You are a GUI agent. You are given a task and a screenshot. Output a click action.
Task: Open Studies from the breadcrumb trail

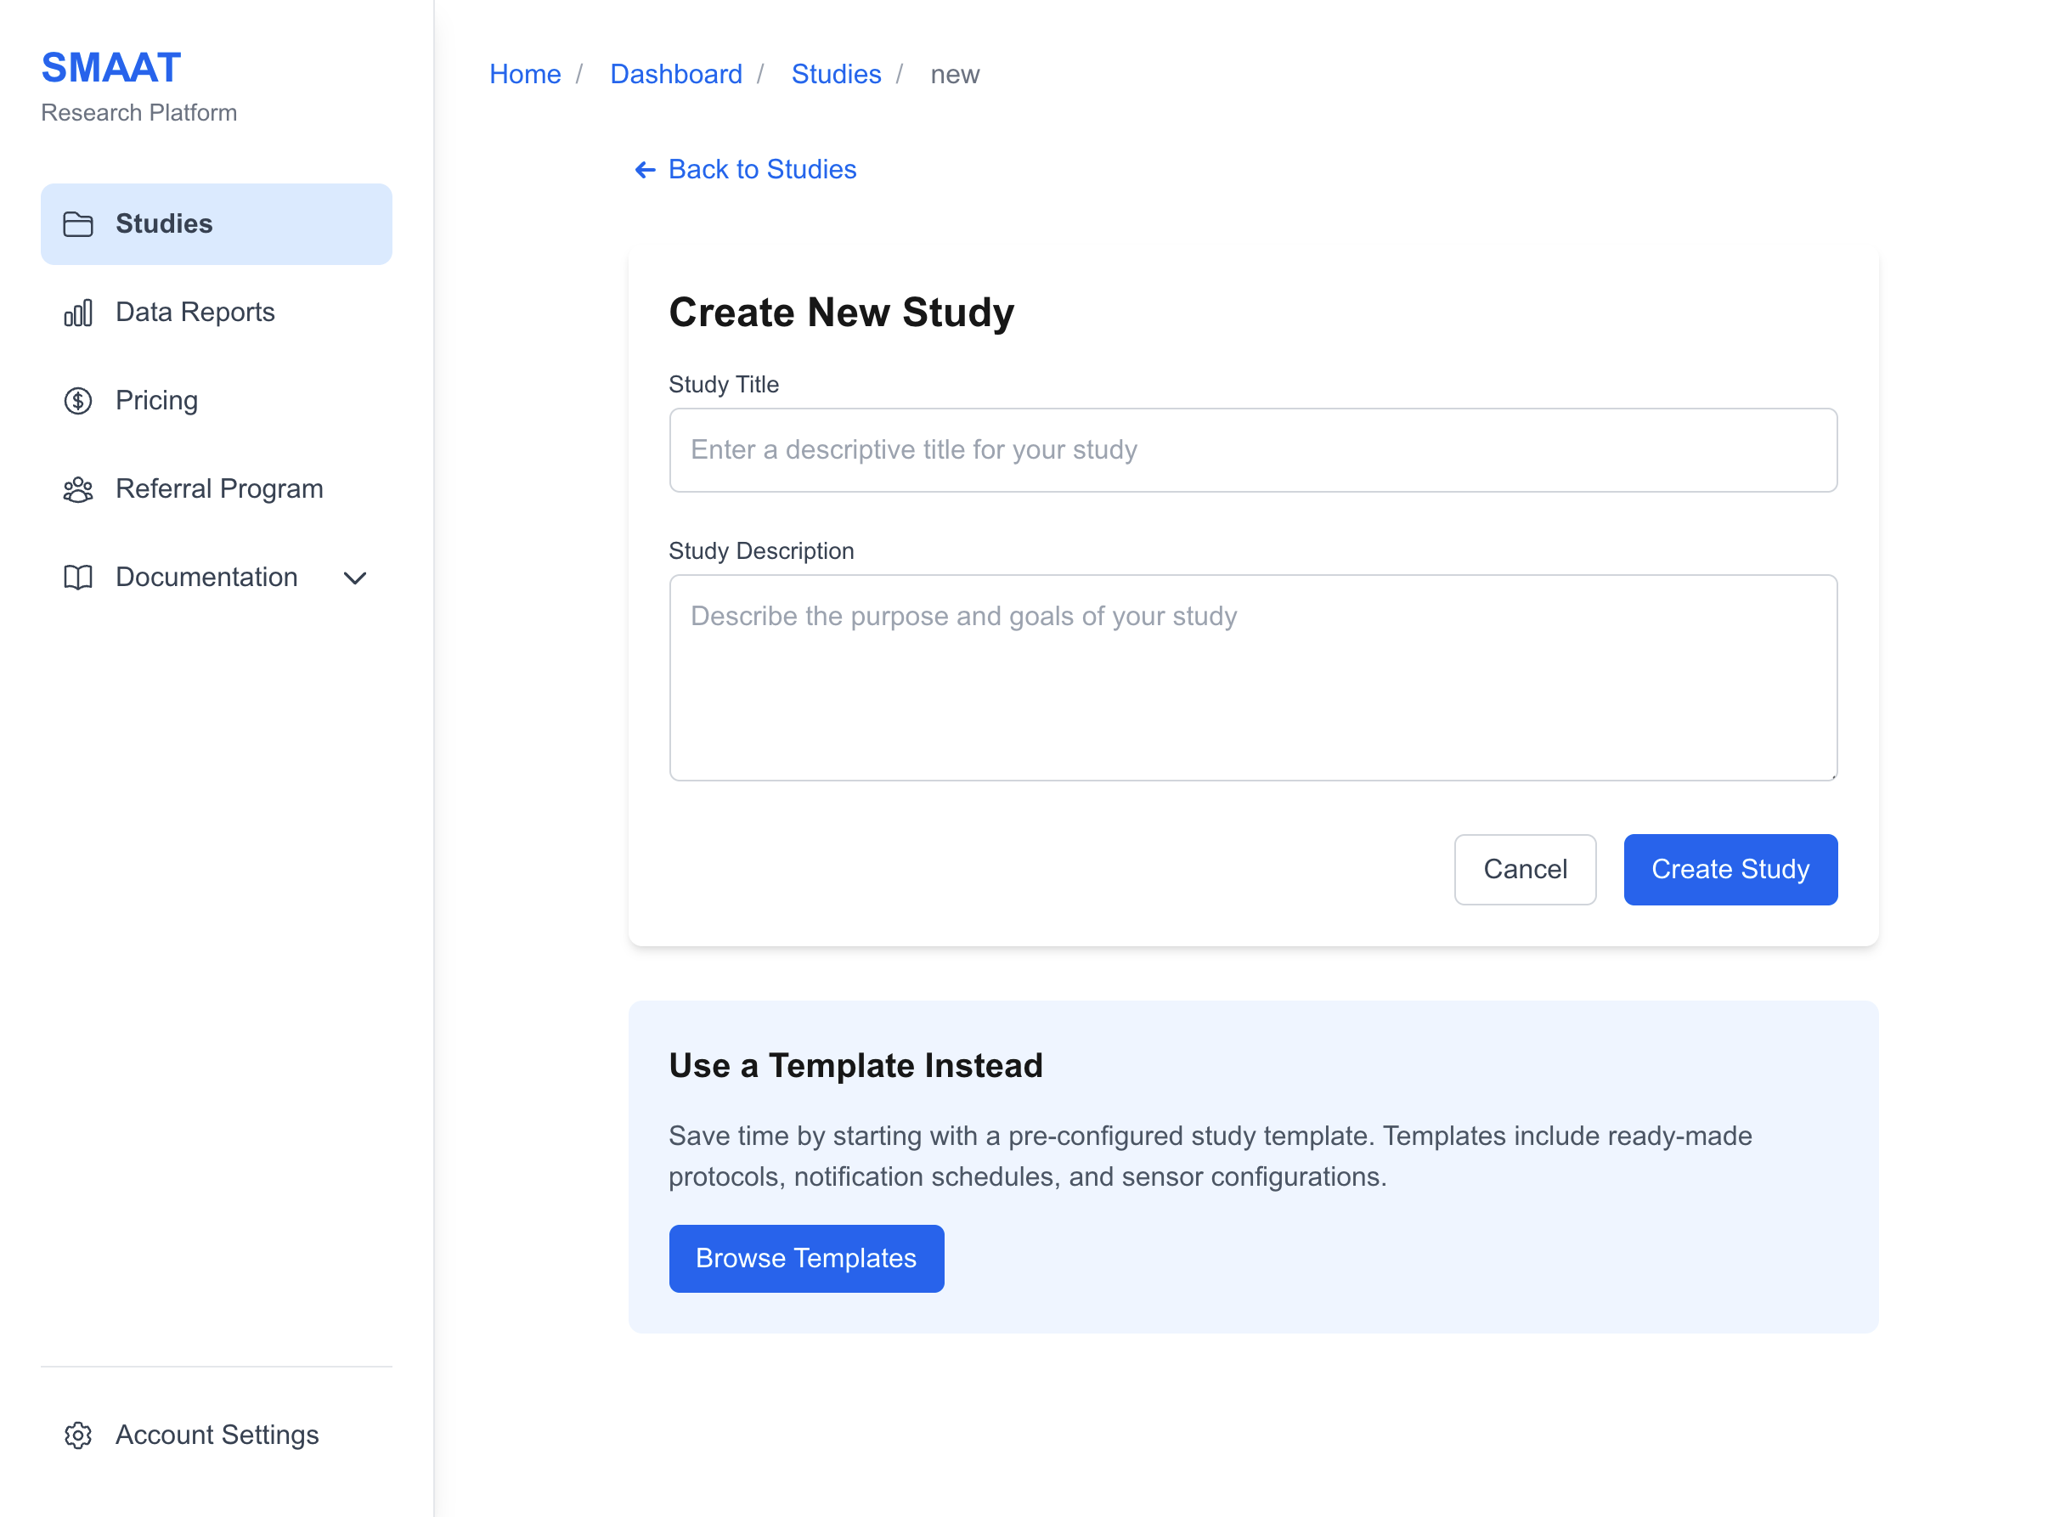coord(836,73)
